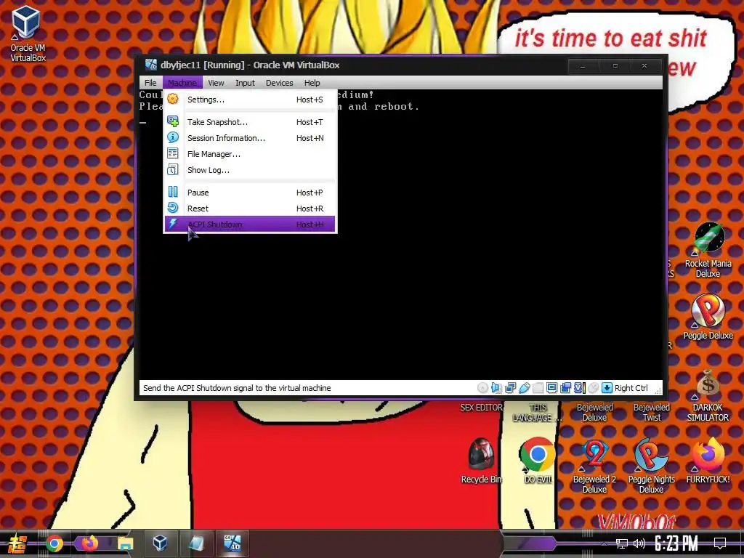Open Peggle Deluxe desktop icon
This screenshot has width=744, height=558.
click(708, 317)
